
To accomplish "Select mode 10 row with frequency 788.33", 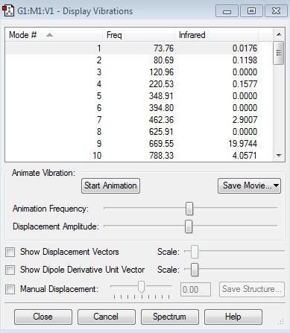I will point(132,156).
